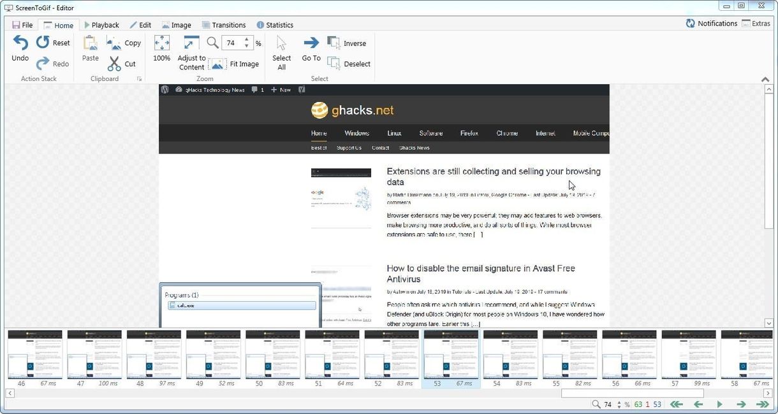Image resolution: width=778 pixels, height=414 pixels.
Task: Select frame 52 thumbnail
Action: coord(392,359)
